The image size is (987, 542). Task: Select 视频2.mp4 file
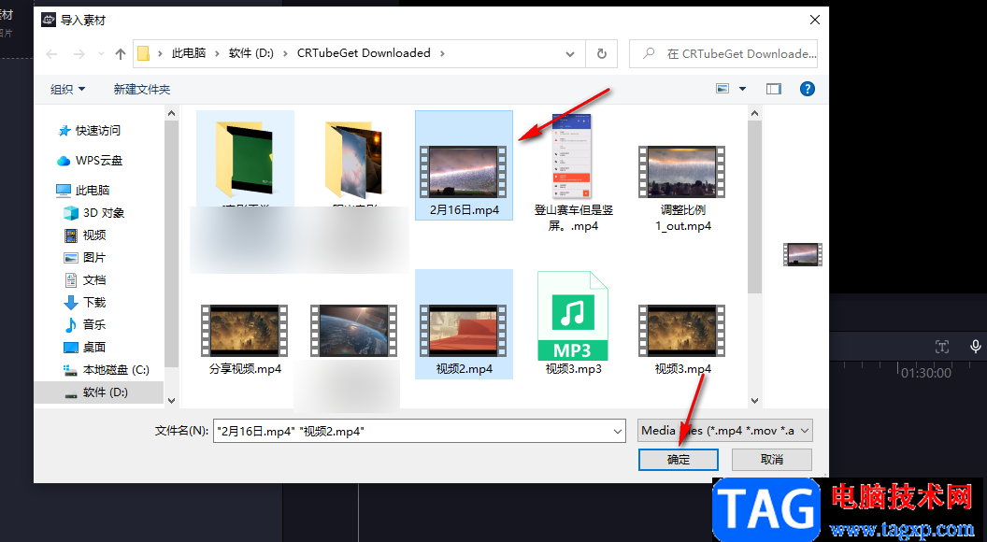point(464,324)
